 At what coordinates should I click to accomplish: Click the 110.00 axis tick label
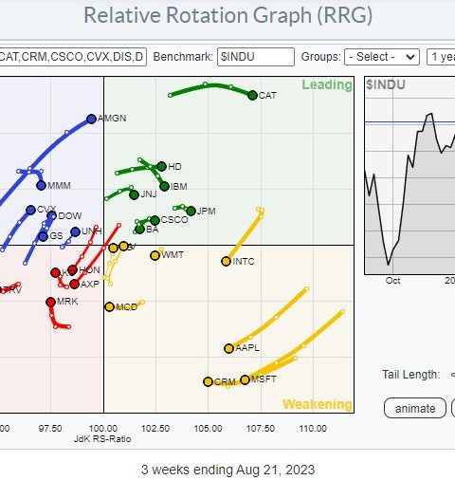[x=313, y=429]
